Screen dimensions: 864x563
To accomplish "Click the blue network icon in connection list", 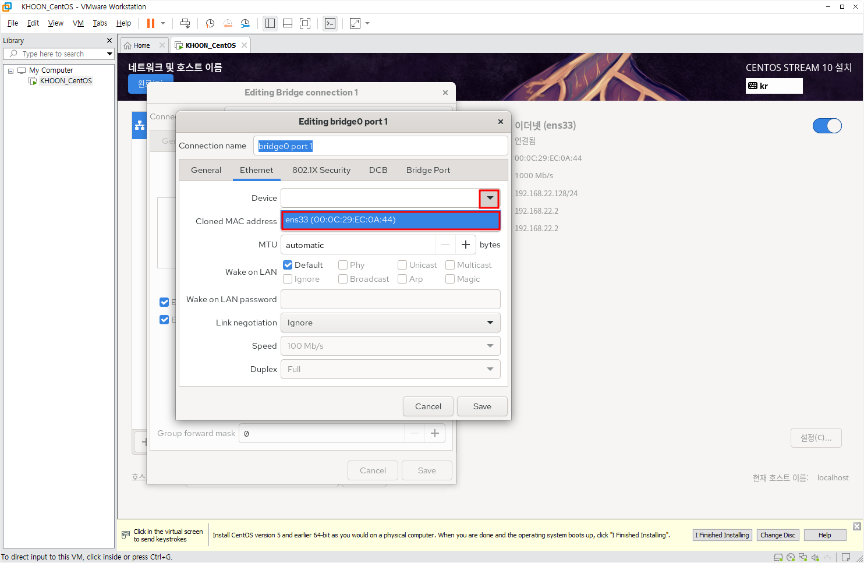I will click(140, 125).
